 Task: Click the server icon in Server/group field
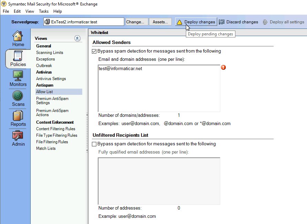pos(47,22)
